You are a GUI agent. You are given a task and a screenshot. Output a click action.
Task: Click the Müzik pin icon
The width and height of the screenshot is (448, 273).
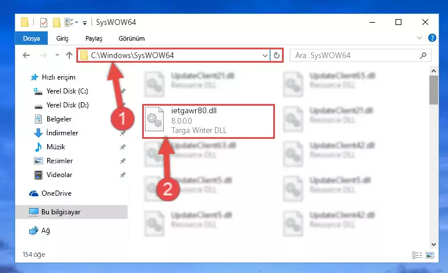tap(122, 147)
